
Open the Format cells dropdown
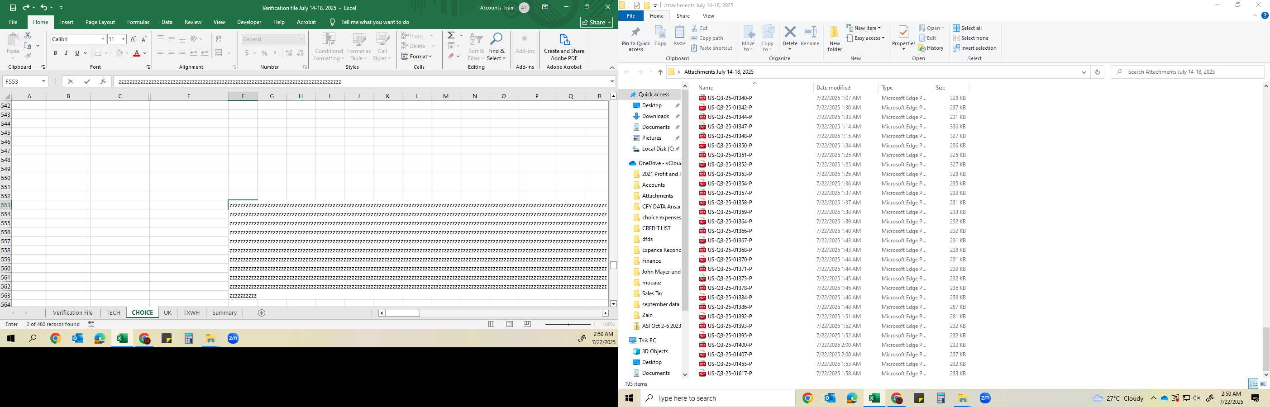417,56
